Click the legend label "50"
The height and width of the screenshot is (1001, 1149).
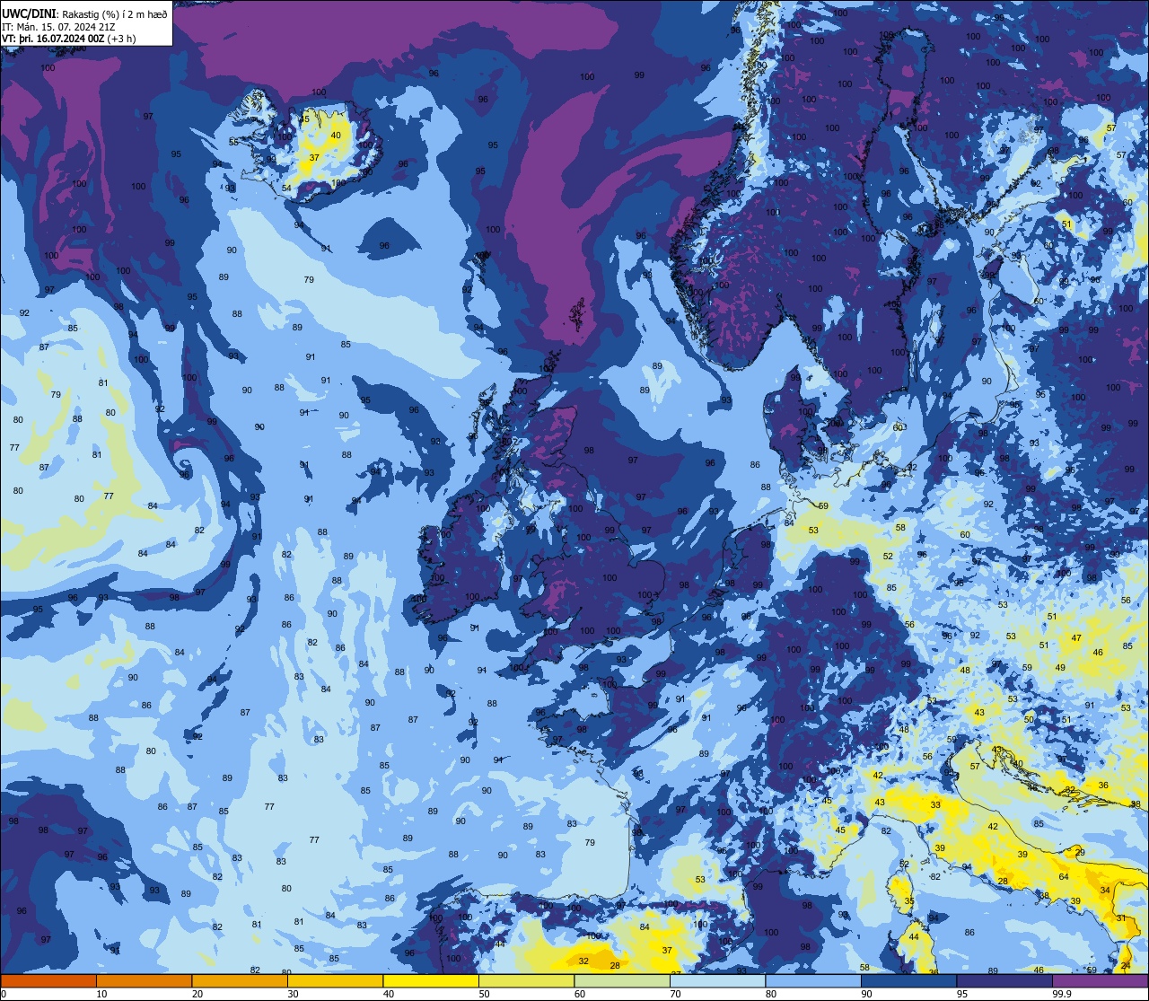click(484, 994)
